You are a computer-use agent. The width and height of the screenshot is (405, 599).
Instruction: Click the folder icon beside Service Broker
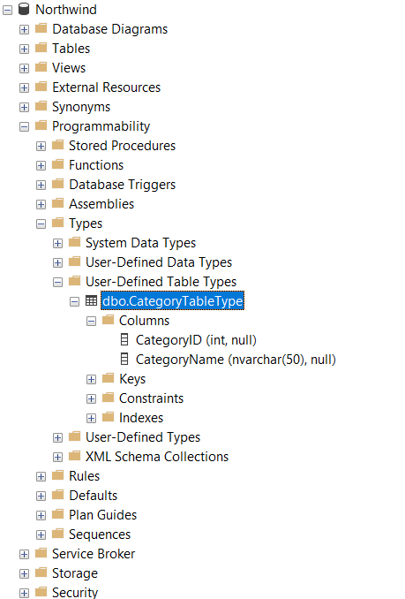tap(41, 553)
